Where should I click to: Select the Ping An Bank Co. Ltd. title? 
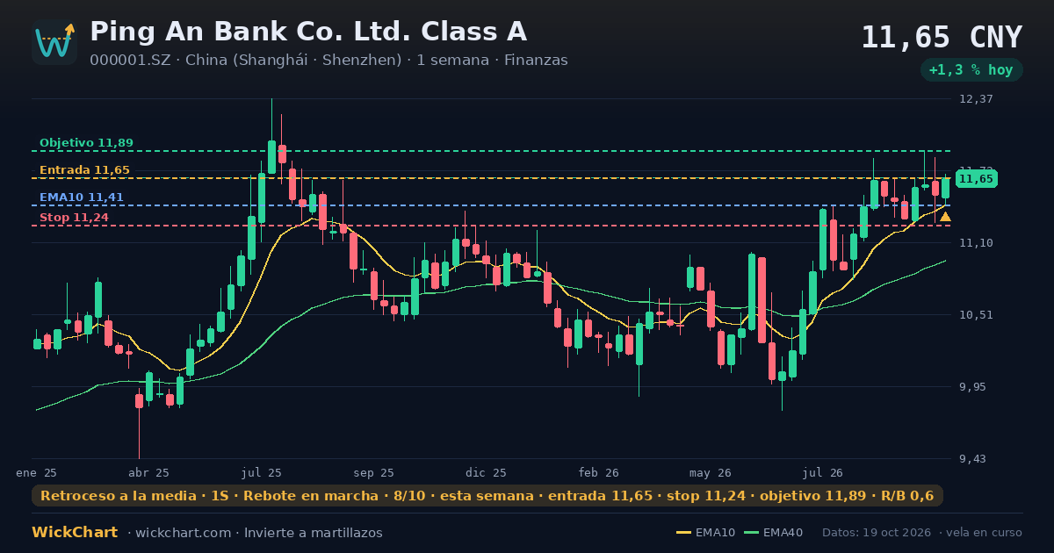point(308,32)
